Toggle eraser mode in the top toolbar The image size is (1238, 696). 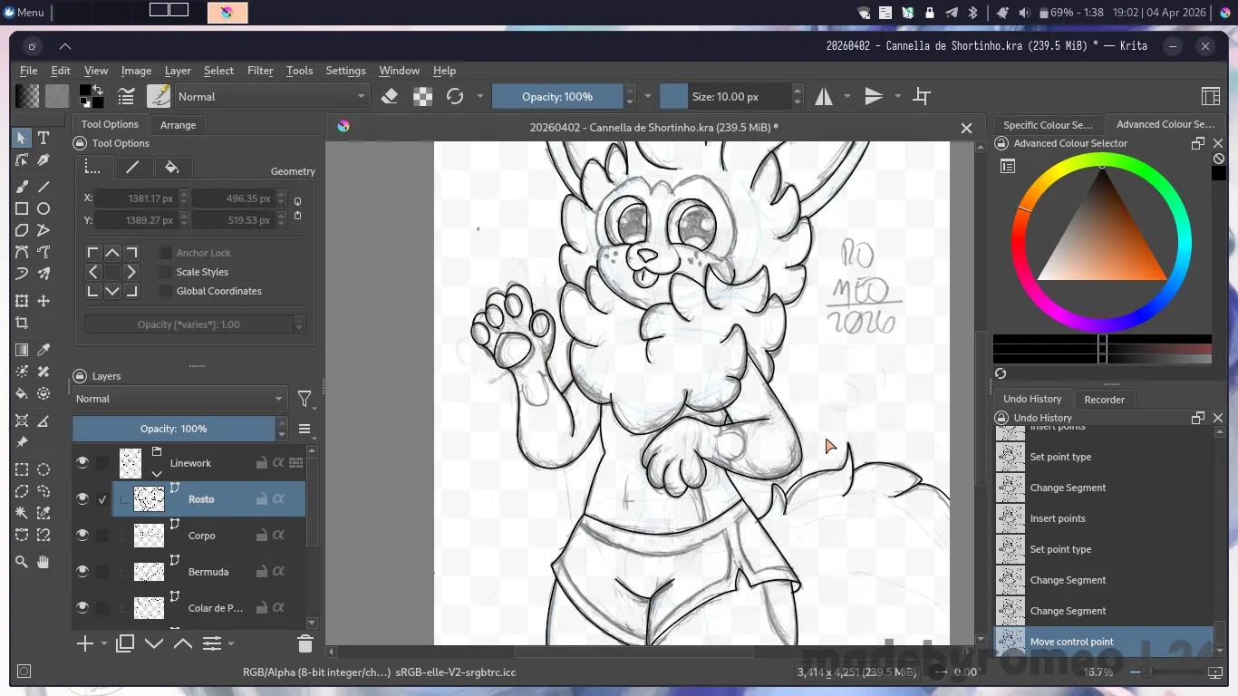pos(390,96)
